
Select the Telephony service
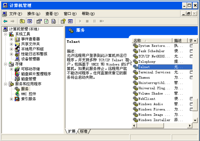(x=162, y=62)
